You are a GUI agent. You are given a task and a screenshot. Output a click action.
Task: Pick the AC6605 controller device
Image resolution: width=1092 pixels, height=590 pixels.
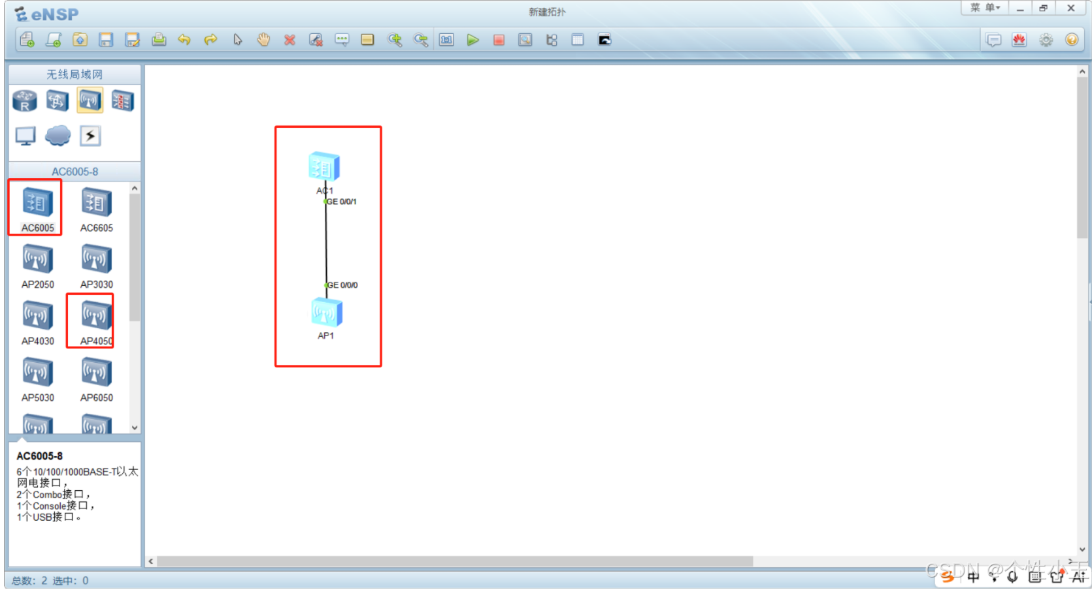tap(96, 209)
